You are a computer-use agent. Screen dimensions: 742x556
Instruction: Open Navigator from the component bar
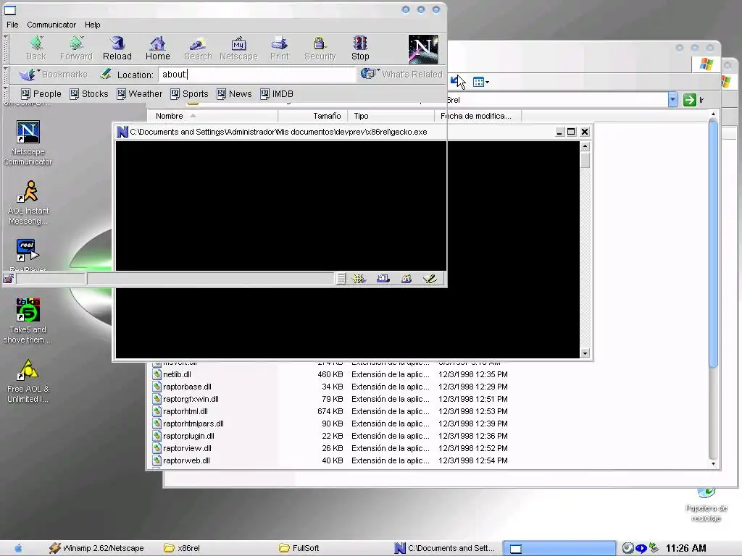tap(359, 279)
